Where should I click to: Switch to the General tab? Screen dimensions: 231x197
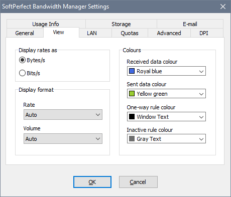click(x=25, y=33)
